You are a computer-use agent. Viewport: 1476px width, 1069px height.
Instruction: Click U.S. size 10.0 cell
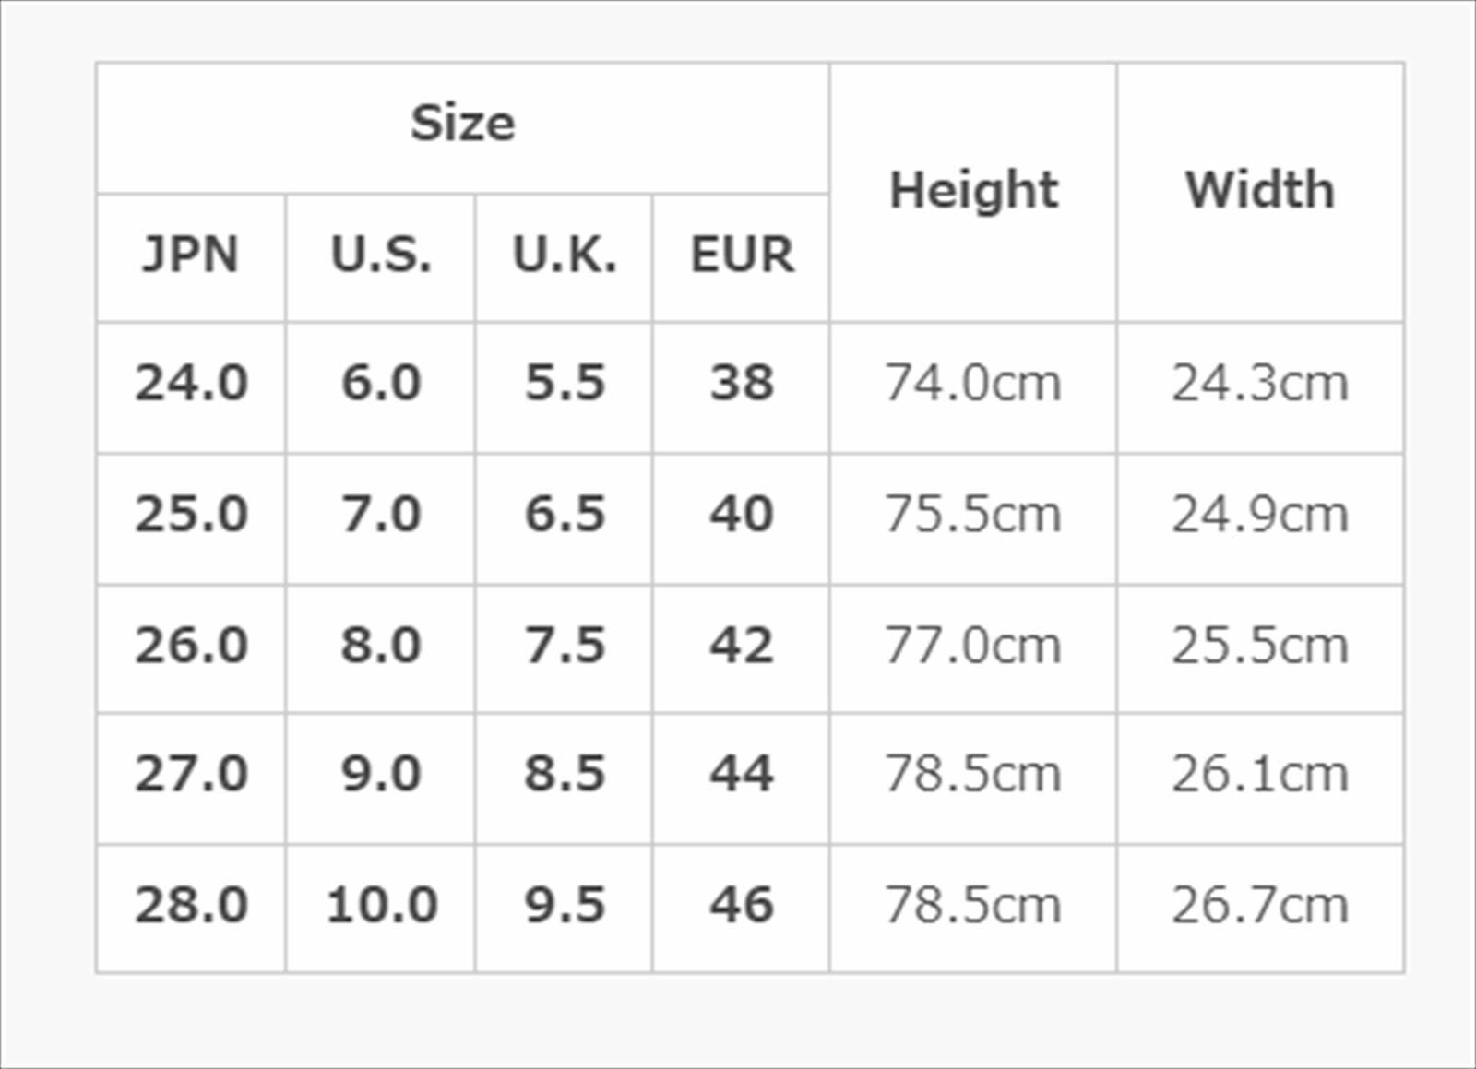coord(380,909)
